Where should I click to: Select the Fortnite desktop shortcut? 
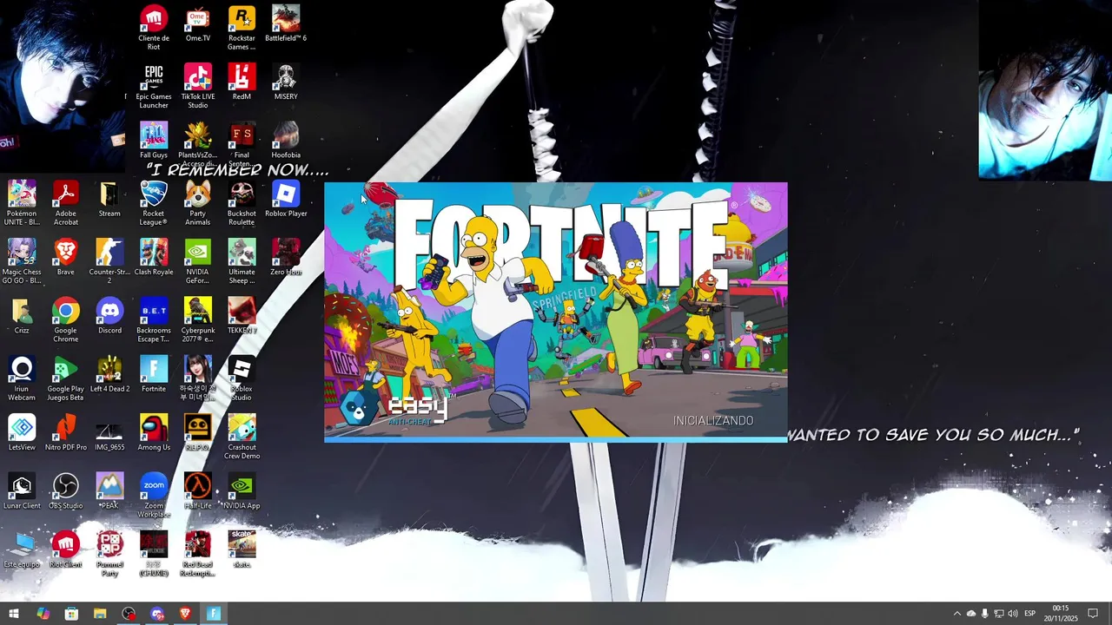pyautogui.click(x=154, y=373)
